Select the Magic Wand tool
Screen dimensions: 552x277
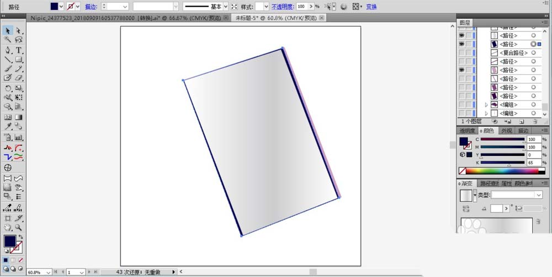(8, 40)
